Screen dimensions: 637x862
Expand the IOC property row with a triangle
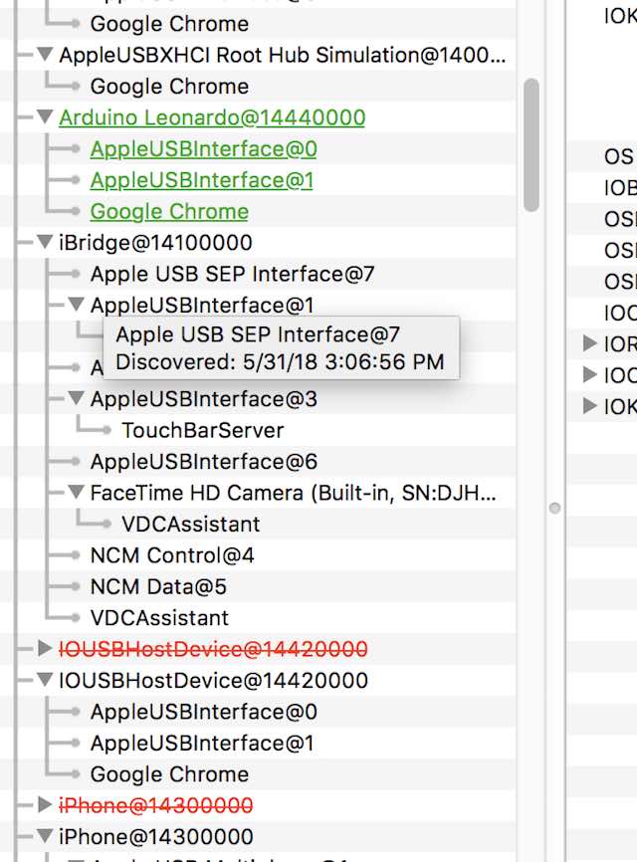pos(589,375)
